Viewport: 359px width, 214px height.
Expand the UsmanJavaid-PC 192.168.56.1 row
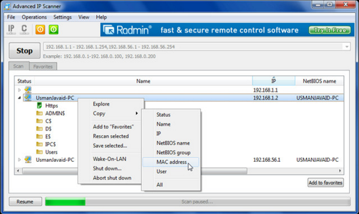[x=20, y=159]
